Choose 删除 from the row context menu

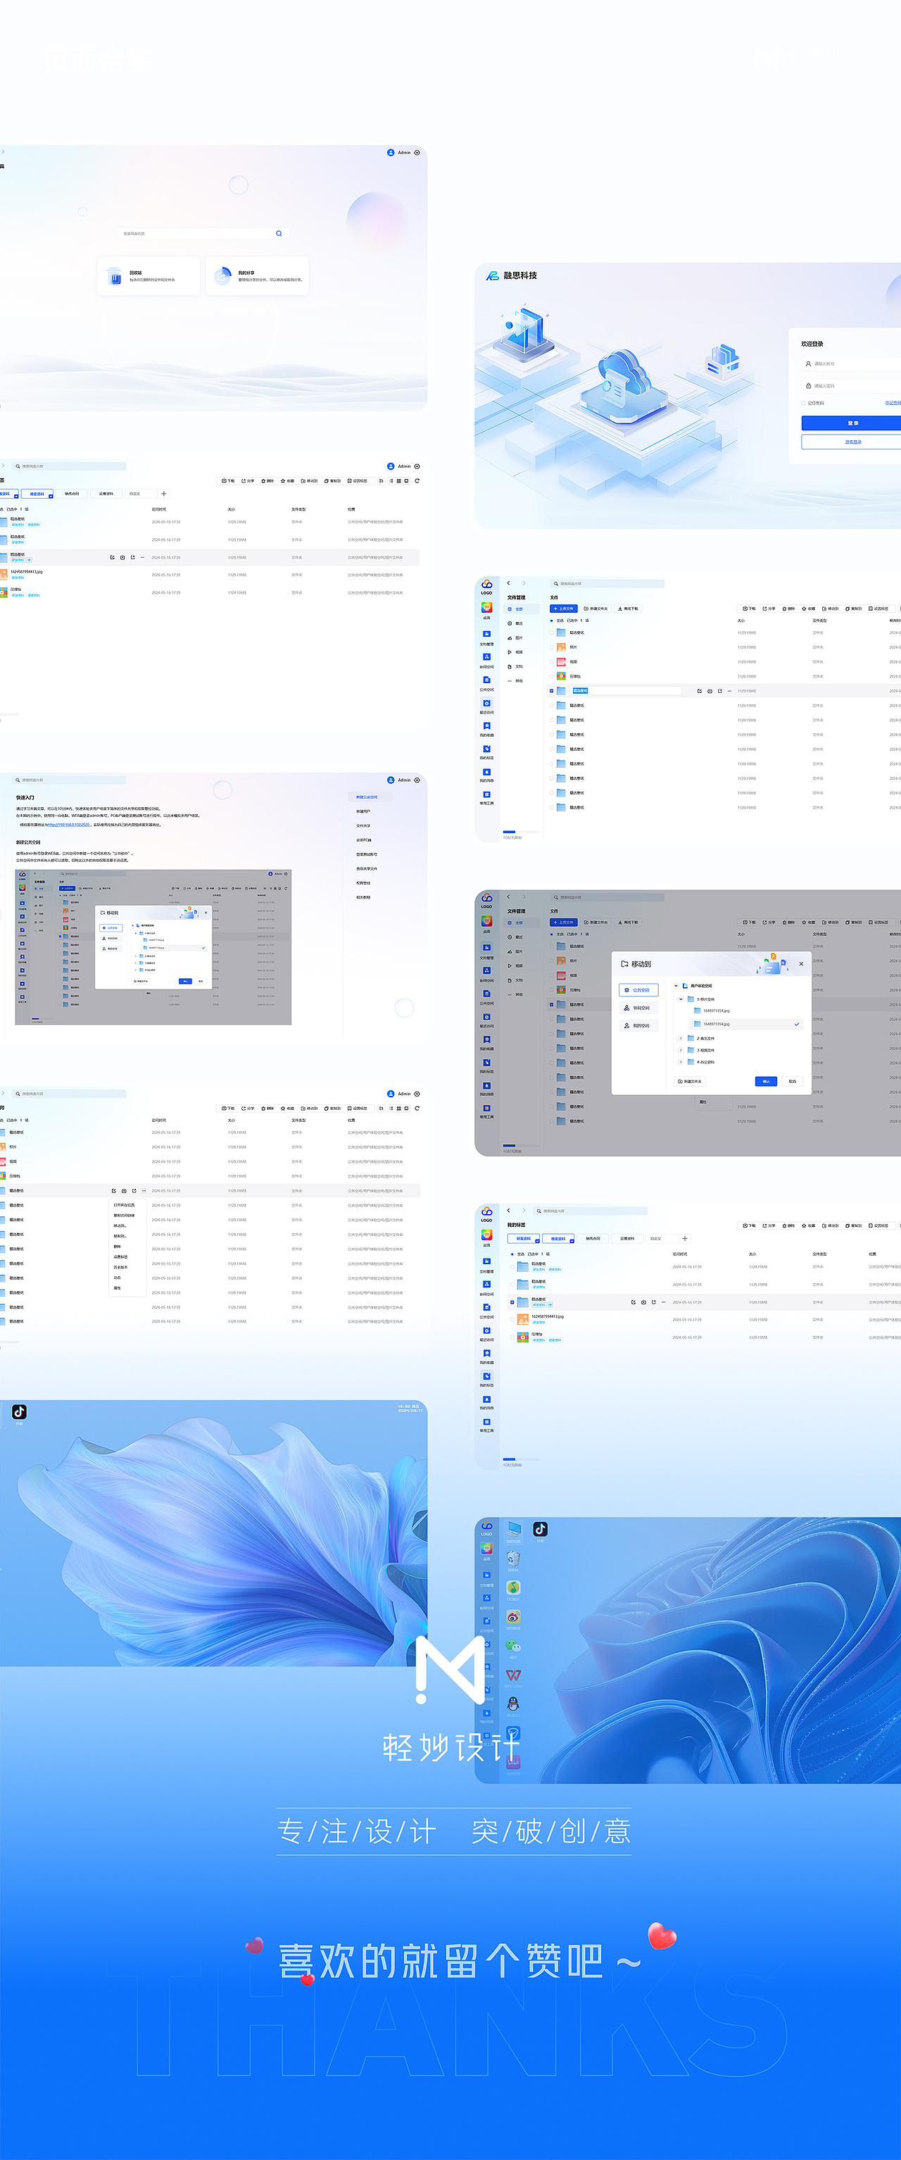click(x=118, y=1246)
